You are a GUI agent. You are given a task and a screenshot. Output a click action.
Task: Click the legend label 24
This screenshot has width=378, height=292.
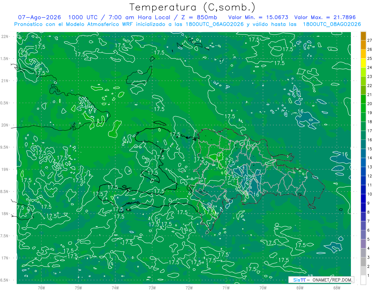point(369,67)
